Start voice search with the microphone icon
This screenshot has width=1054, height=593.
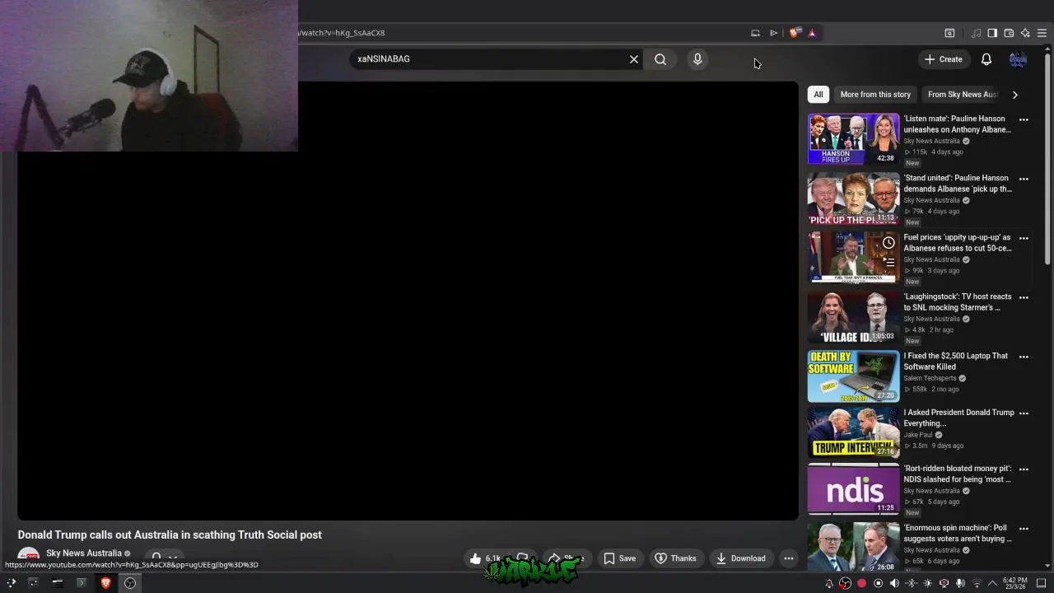(697, 59)
